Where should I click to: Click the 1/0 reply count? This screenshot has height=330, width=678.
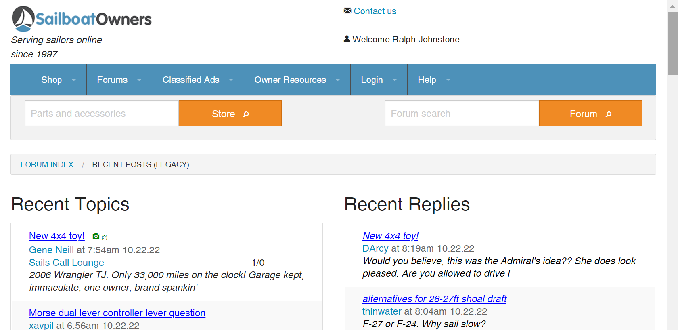pos(258,263)
